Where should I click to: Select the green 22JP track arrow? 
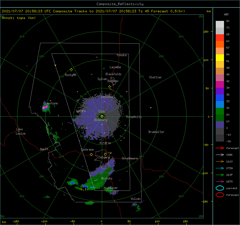point(220,175)
